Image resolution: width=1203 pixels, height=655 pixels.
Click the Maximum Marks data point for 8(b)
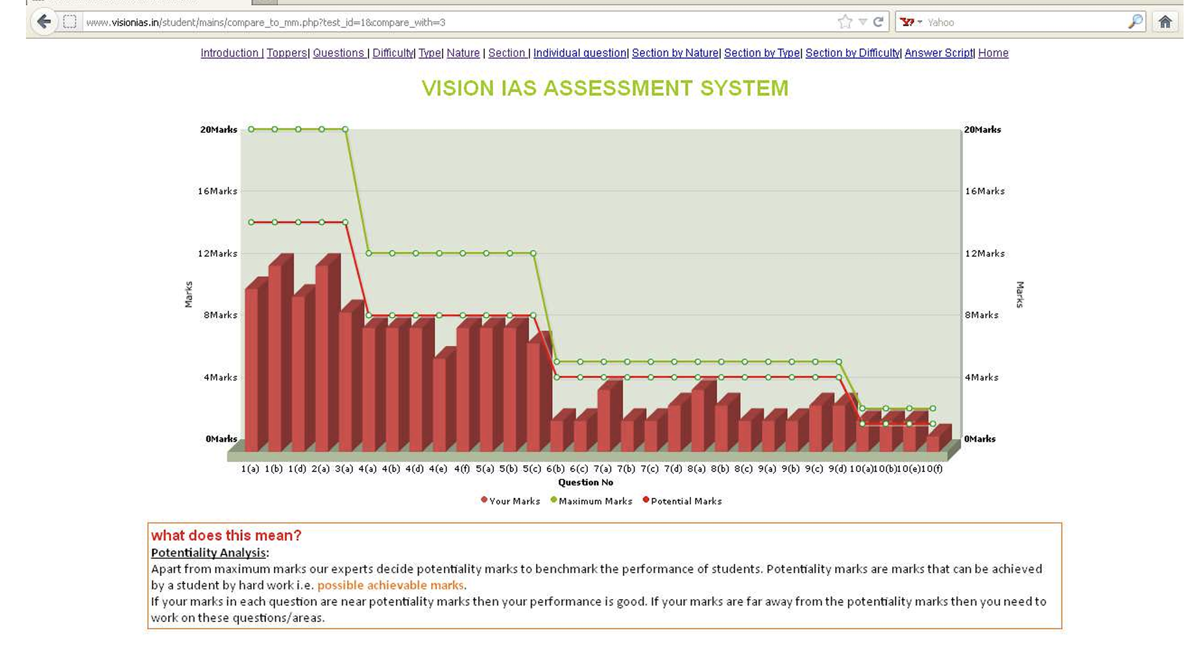pyautogui.click(x=722, y=362)
